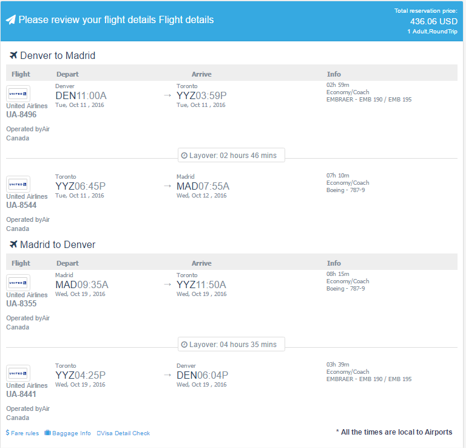Screen dimensions: 466x448
Task: Click the clock icon in 02 hours layover
Action: pos(184,156)
